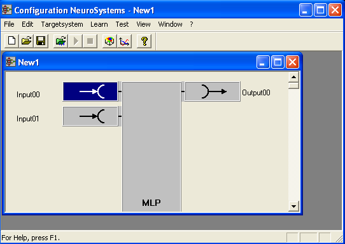This screenshot has width=345, height=244.
Task: Start learning with the play arrow icon
Action: (x=75, y=41)
